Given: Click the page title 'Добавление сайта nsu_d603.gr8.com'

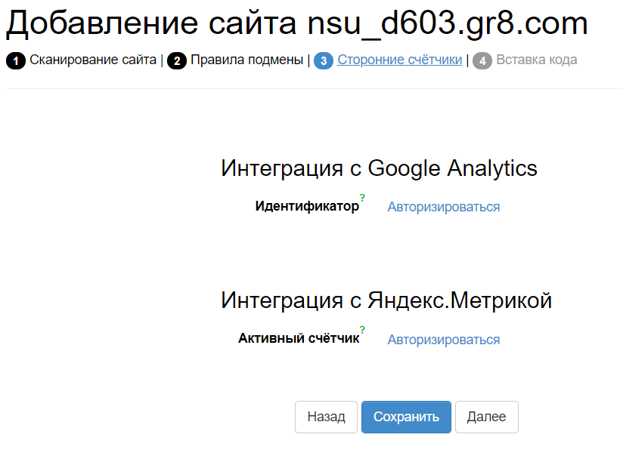Looking at the screenshot, I should (296, 24).
